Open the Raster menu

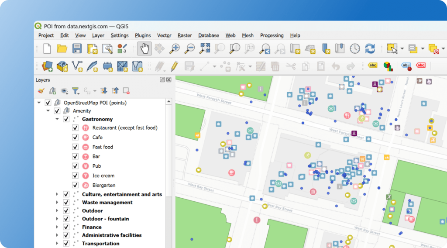tap(185, 35)
